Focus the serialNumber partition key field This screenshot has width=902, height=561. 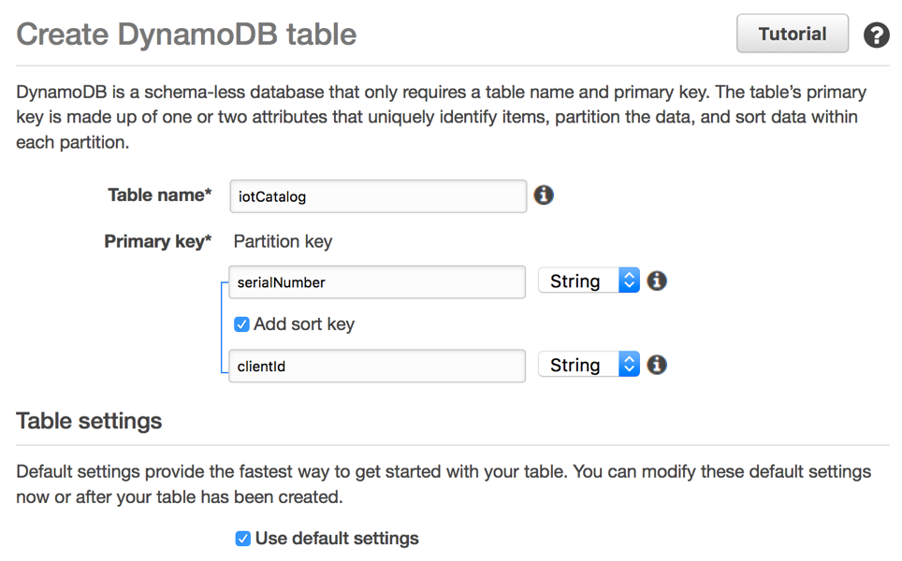coord(377,282)
